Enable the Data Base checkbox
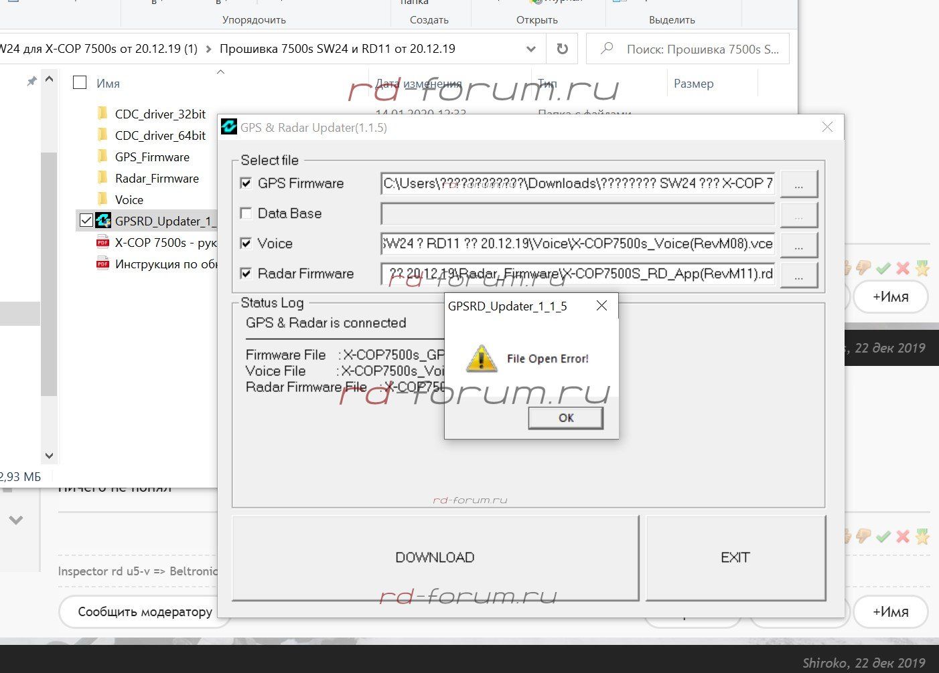The width and height of the screenshot is (939, 673). coord(246,213)
